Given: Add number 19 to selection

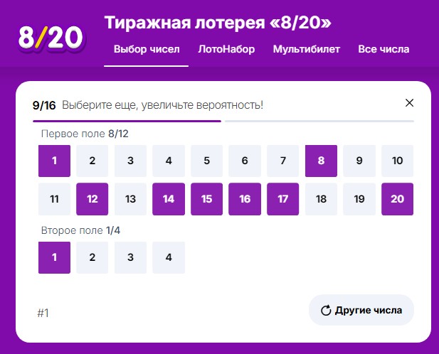Looking at the screenshot, I should [359, 199].
